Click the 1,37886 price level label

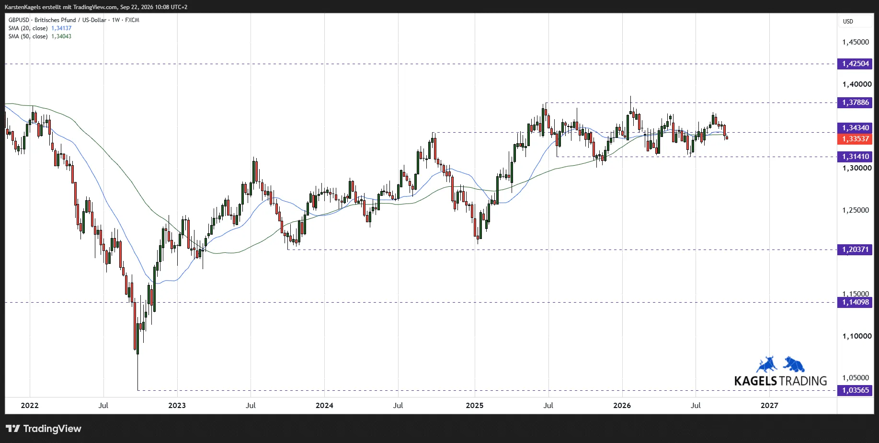pyautogui.click(x=855, y=102)
